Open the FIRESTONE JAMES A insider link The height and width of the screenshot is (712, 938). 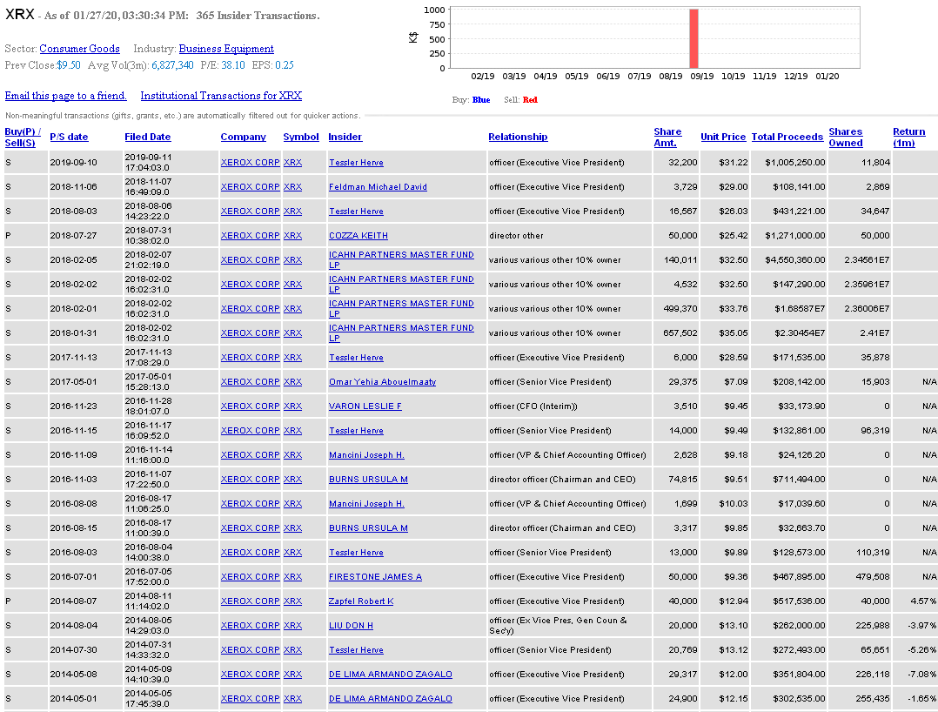click(376, 577)
